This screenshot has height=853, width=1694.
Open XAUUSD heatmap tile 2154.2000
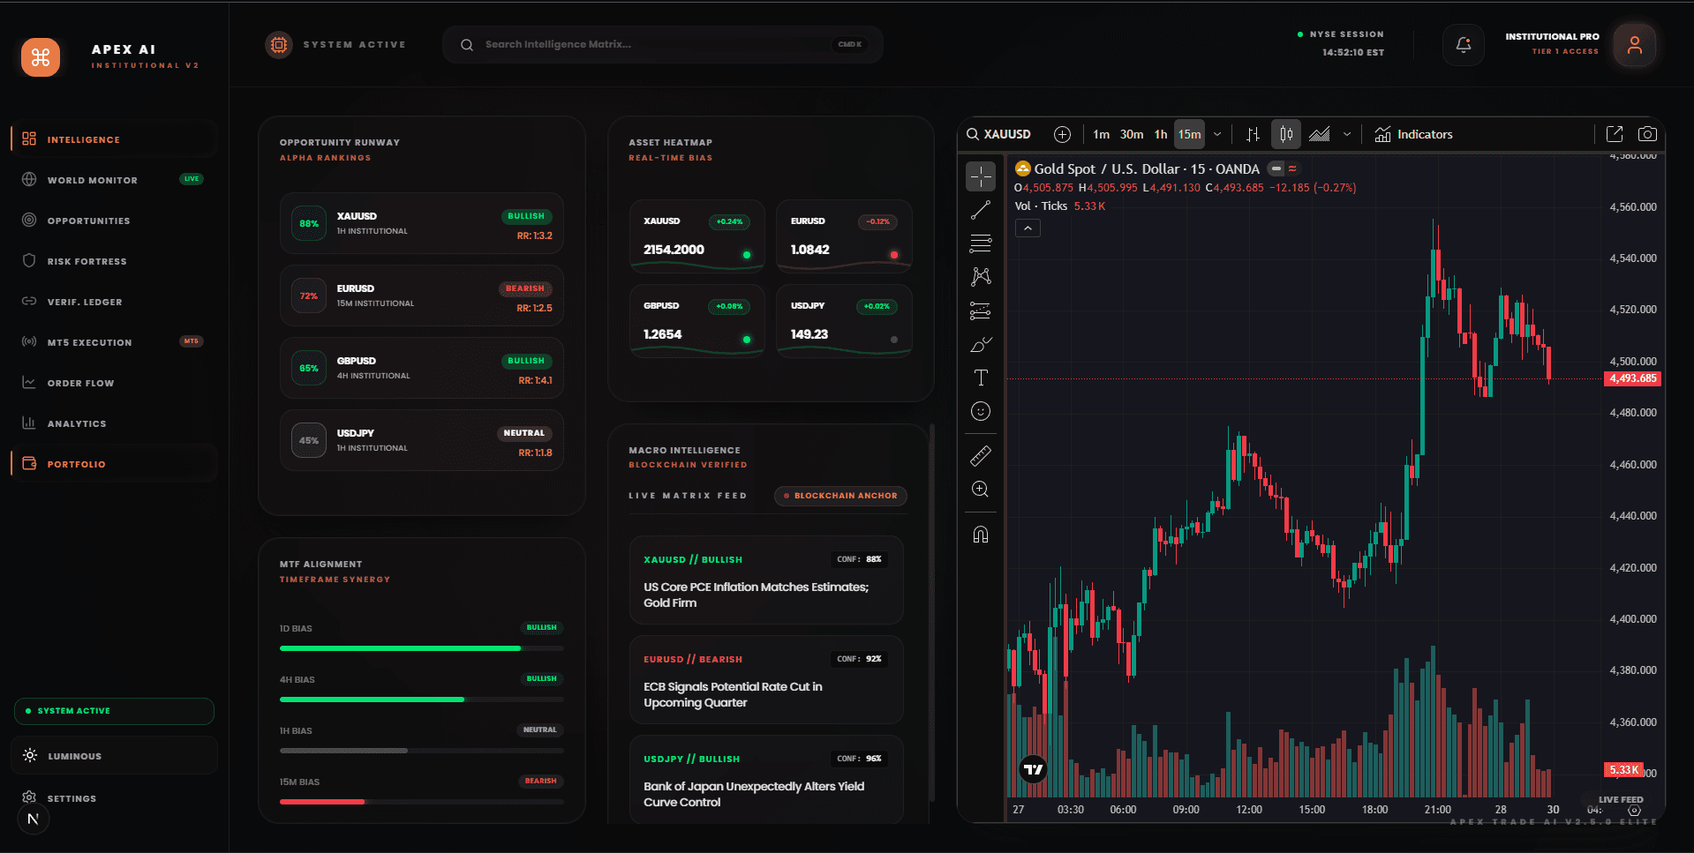(697, 236)
